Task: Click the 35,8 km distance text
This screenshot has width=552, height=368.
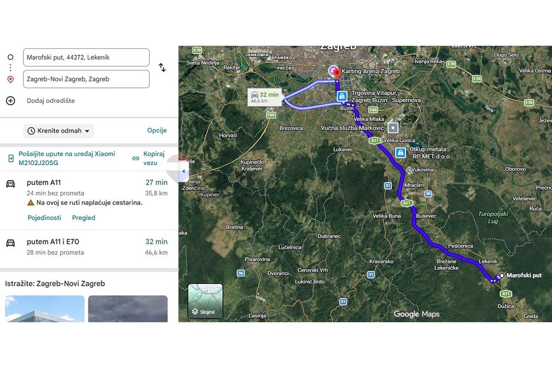Action: [156, 193]
